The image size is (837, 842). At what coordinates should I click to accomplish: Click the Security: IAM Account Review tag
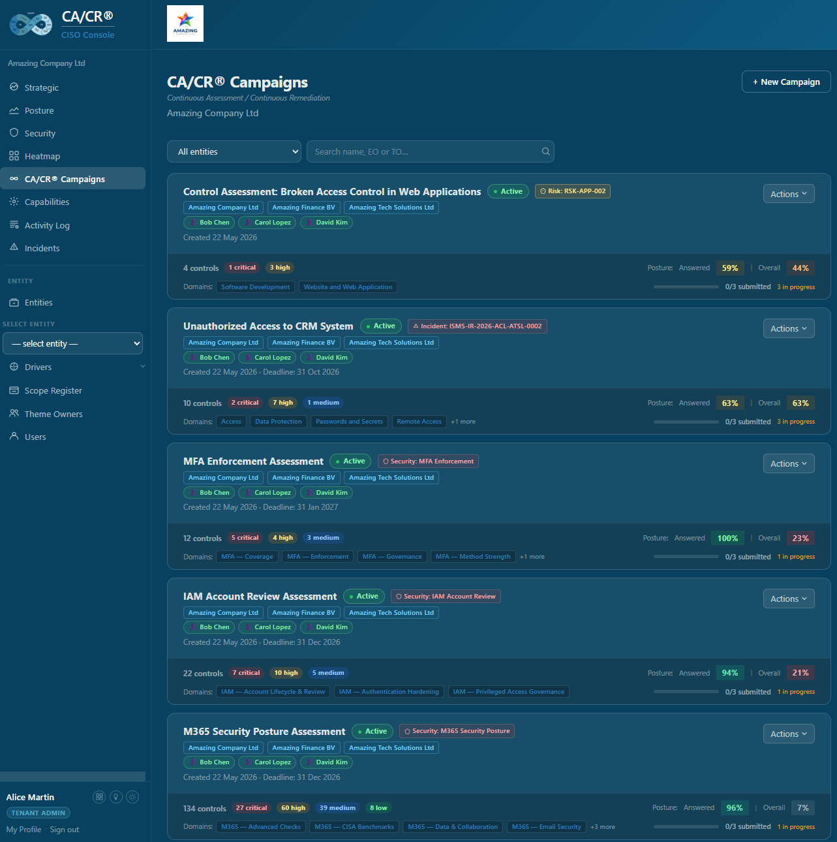click(446, 597)
